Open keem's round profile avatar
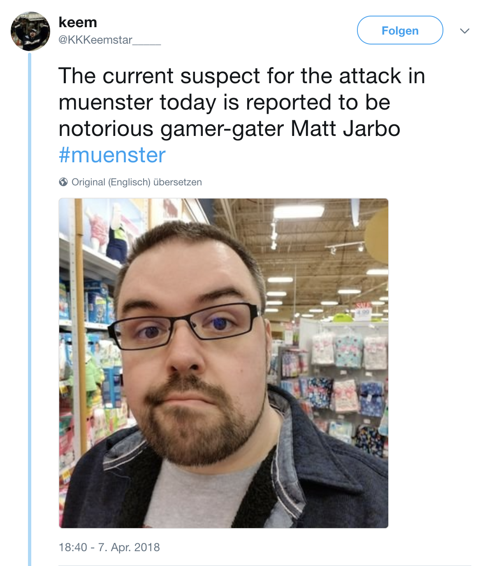 coord(30,31)
